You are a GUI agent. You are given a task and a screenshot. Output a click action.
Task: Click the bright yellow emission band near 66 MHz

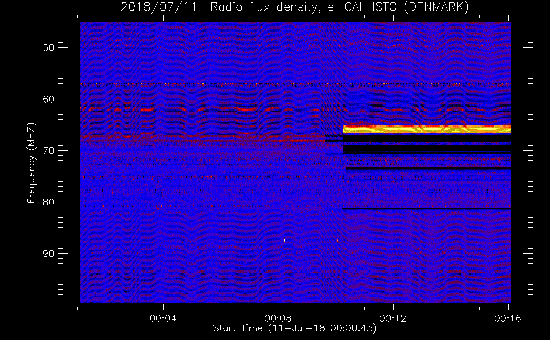[x=427, y=129]
